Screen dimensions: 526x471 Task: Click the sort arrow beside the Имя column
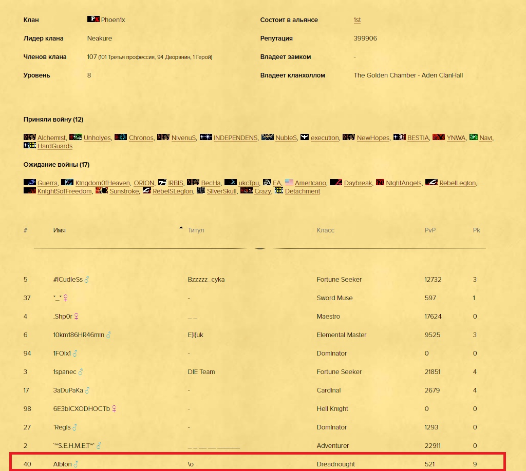181,228
